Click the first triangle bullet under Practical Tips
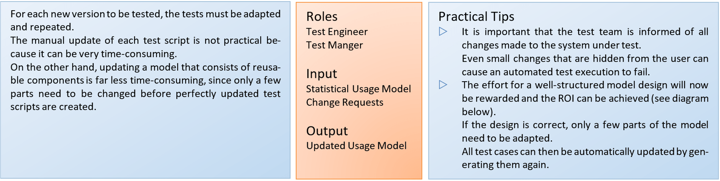Image resolution: width=720 pixels, height=181 pixels. tap(443, 32)
